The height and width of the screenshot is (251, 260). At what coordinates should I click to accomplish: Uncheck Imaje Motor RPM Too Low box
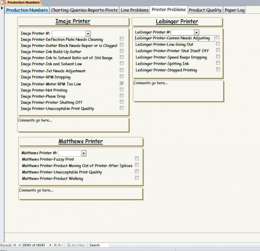tap(122, 83)
